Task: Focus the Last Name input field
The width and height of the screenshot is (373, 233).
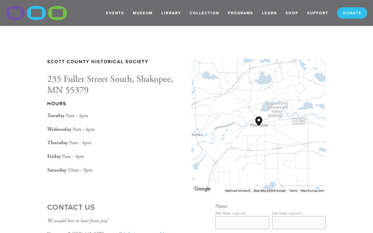Action: click(x=299, y=223)
